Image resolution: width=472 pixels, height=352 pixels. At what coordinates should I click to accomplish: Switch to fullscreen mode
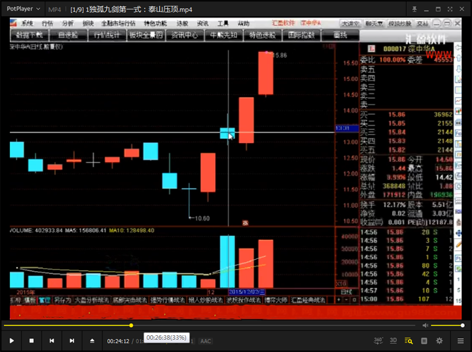(x=450, y=9)
